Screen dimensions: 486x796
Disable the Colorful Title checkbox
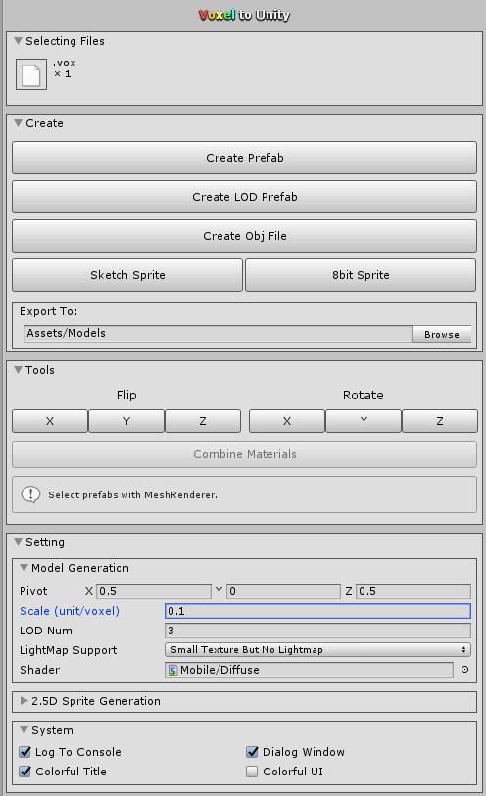coord(24,772)
